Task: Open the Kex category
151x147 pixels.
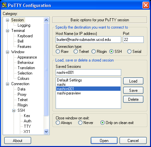Action: (27, 116)
